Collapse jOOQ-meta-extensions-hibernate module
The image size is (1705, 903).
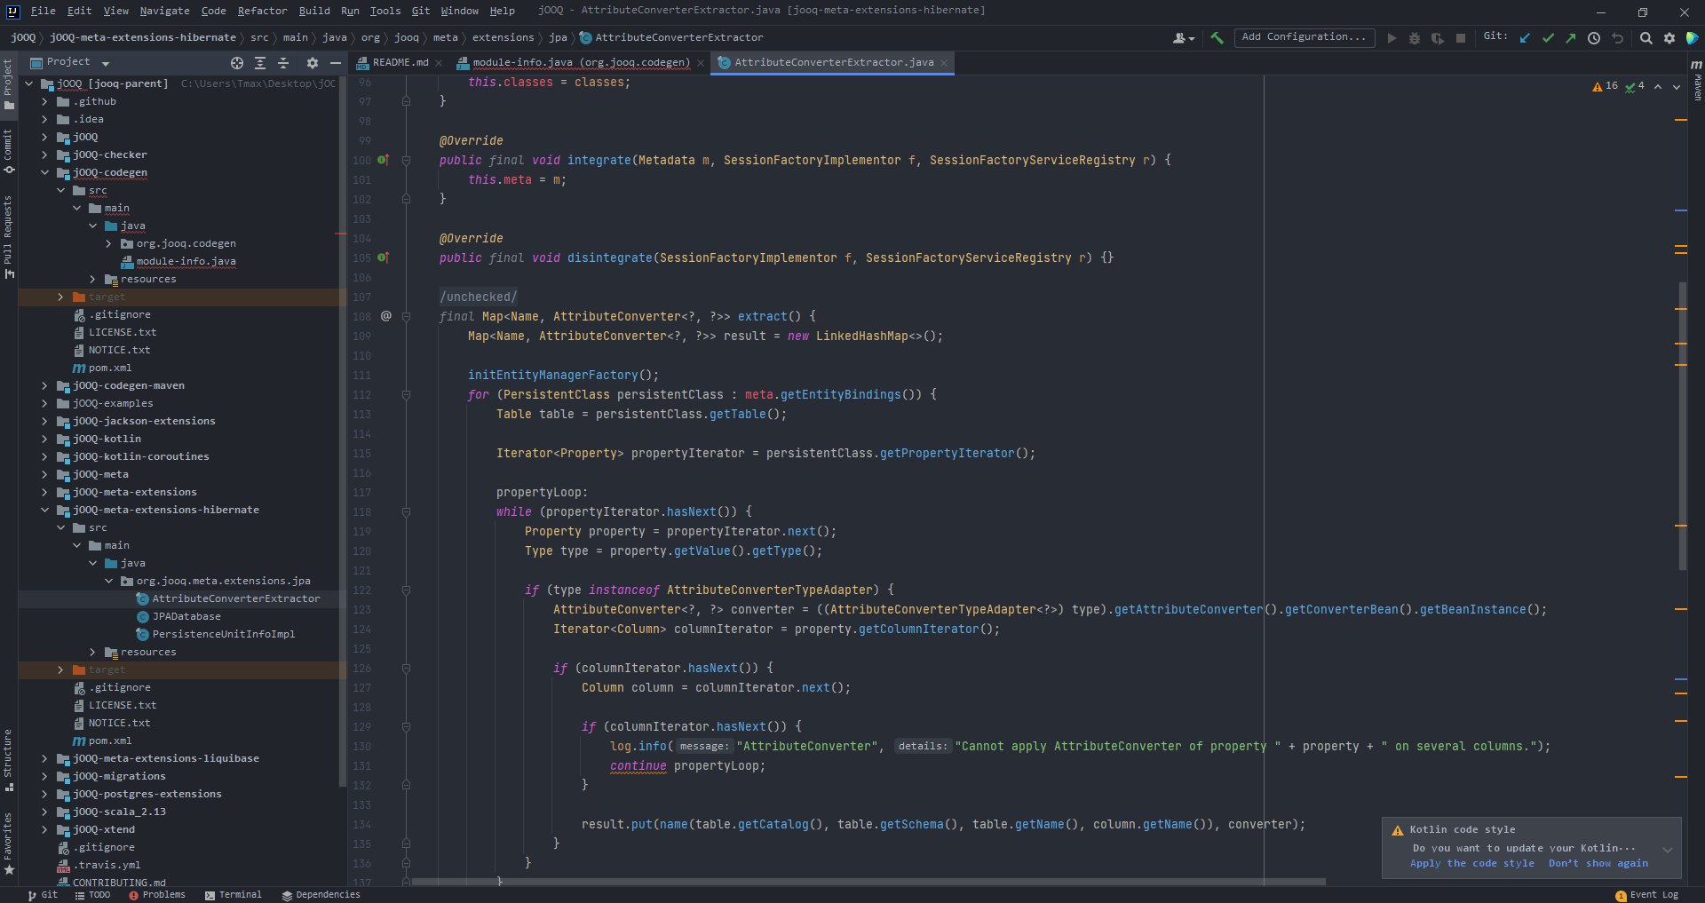click(44, 510)
